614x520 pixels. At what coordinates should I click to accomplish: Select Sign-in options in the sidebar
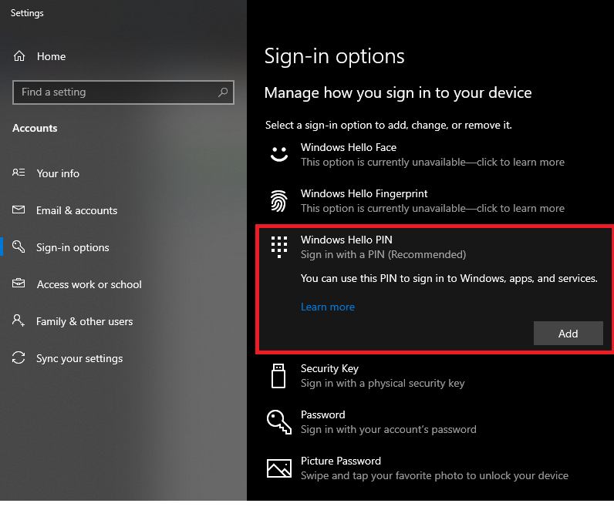[x=73, y=247]
